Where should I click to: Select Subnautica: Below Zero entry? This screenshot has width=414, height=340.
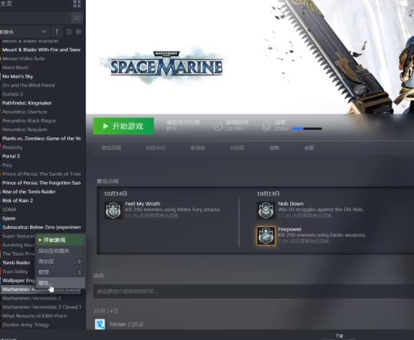(x=42, y=227)
